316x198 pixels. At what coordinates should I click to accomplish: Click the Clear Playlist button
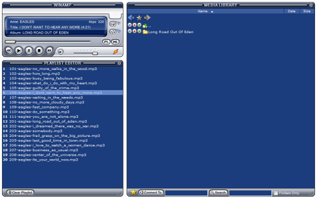tap(20, 192)
